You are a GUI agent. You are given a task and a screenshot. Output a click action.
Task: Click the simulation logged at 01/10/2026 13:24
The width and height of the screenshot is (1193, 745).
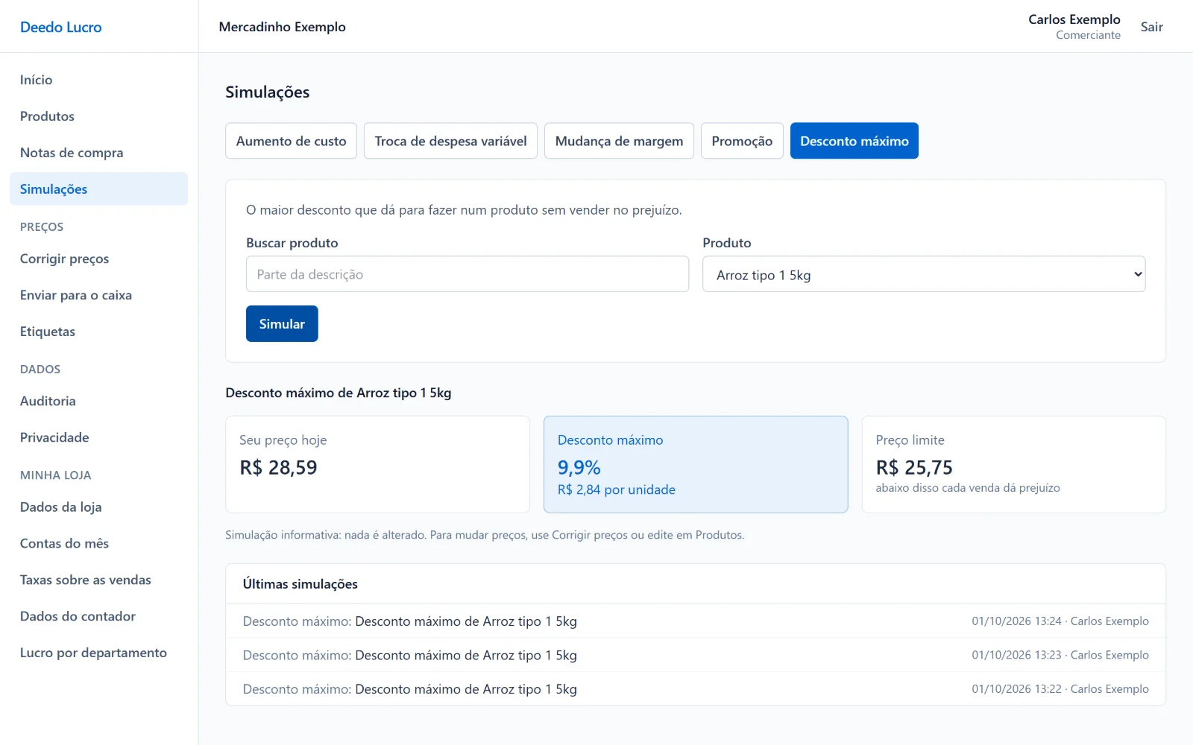click(x=696, y=621)
